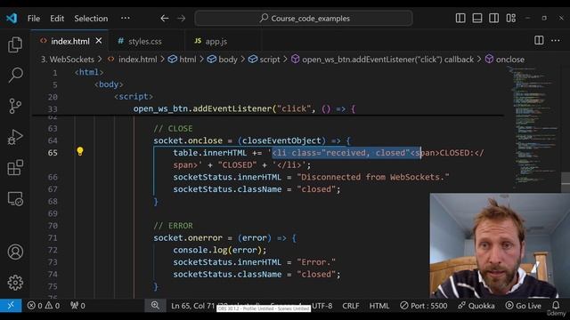Click Ln 65, Col 71 cursor position
The width and height of the screenshot is (570, 320).
point(193,306)
